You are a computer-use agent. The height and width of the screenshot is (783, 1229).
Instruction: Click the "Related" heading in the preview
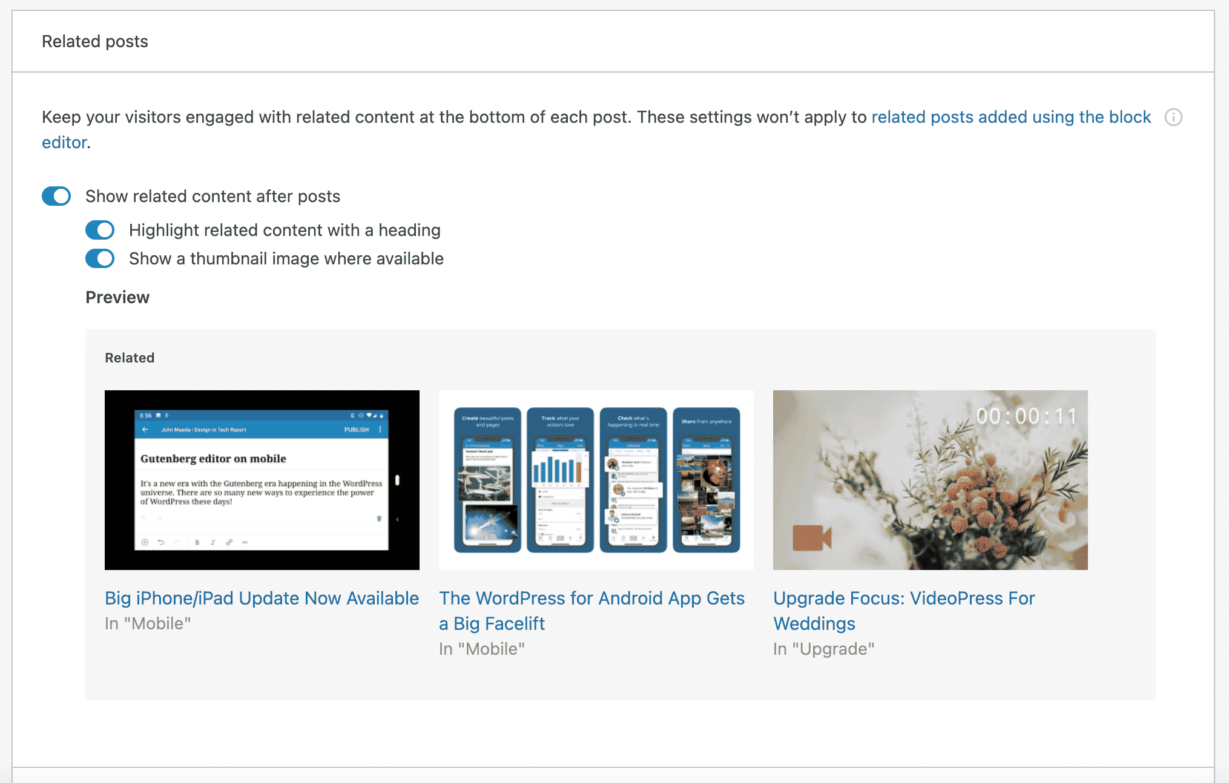coord(130,358)
